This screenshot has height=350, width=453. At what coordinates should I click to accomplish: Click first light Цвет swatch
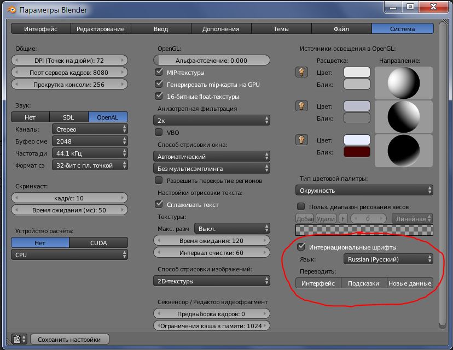(357, 72)
